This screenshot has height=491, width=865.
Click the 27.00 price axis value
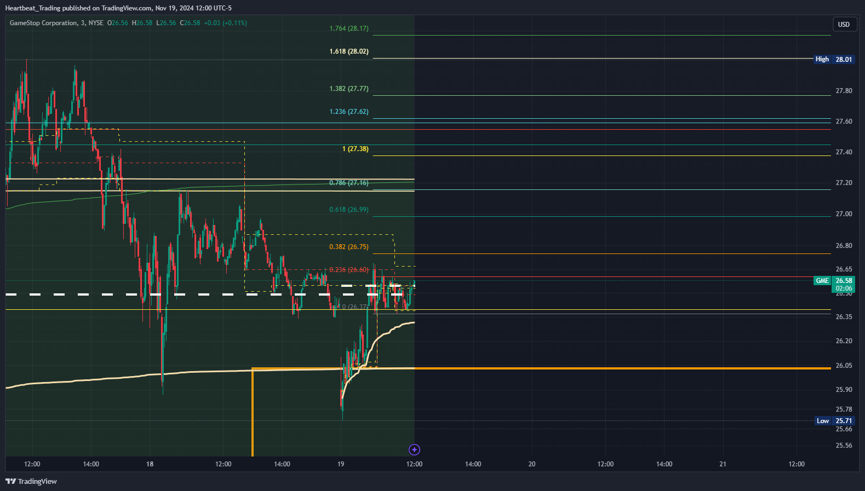click(844, 214)
